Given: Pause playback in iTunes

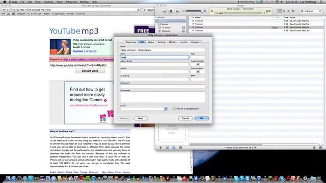Looking at the screenshot, I should tap(171, 11).
